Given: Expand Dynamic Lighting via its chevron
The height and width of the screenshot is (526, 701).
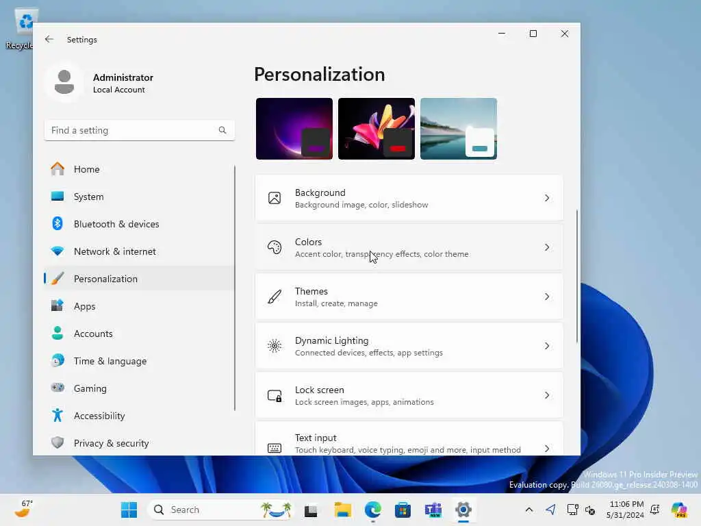Looking at the screenshot, I should (x=547, y=346).
